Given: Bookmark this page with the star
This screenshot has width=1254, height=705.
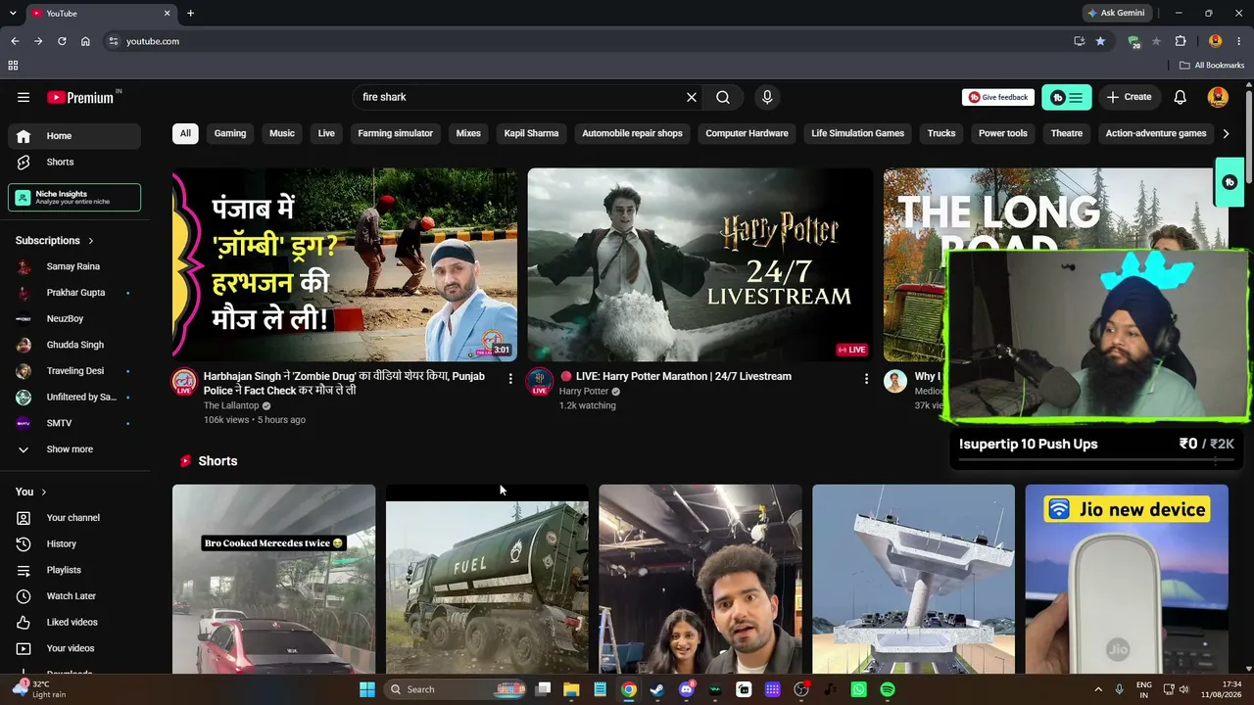Looking at the screenshot, I should [x=1100, y=41].
